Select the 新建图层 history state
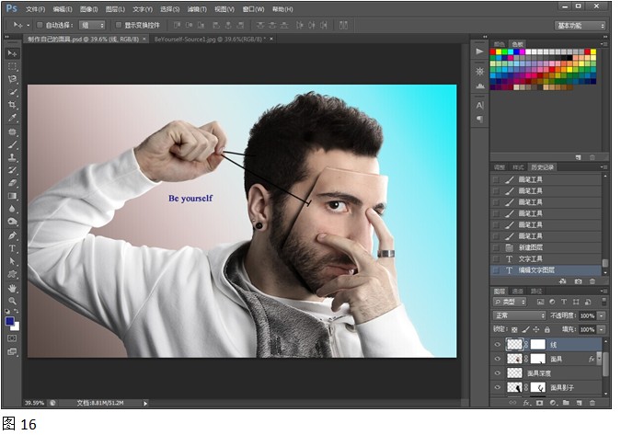The image size is (621, 435). coord(546,247)
